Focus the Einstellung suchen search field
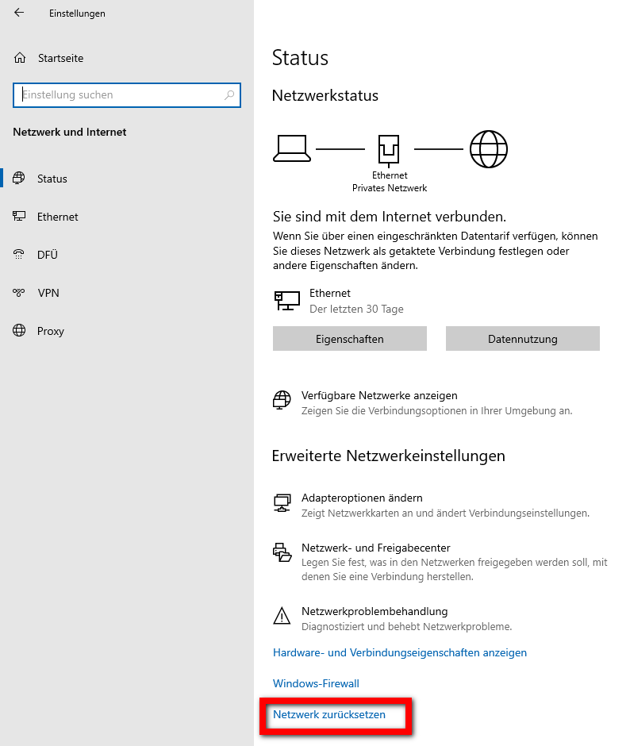 [x=127, y=94]
